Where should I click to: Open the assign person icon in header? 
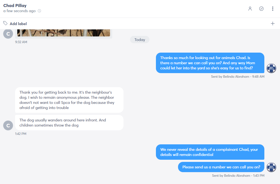250,9
